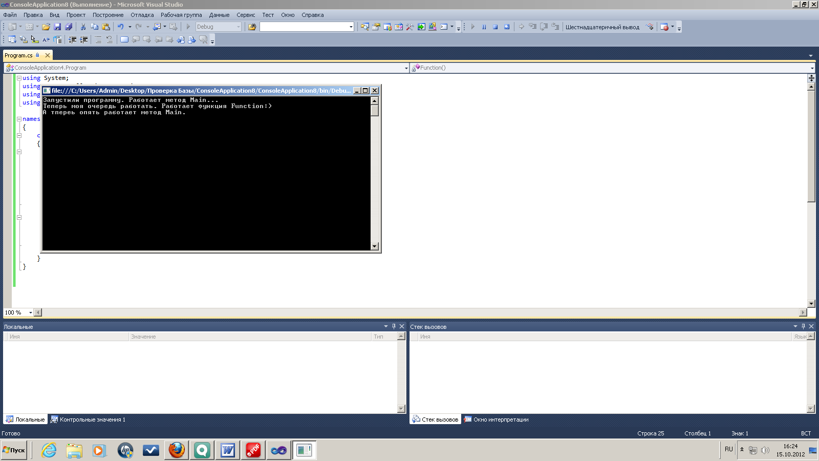Switch to Контрольные значения 1 tab

coord(88,420)
